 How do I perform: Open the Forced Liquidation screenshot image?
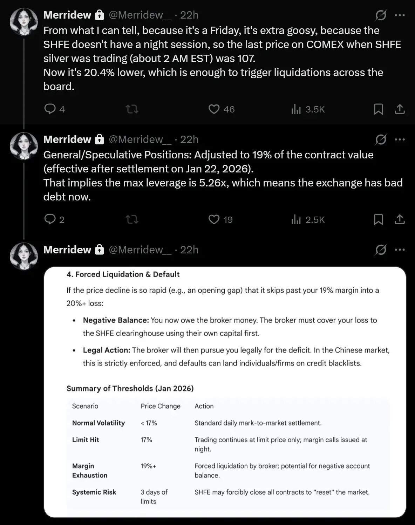tap(225, 392)
